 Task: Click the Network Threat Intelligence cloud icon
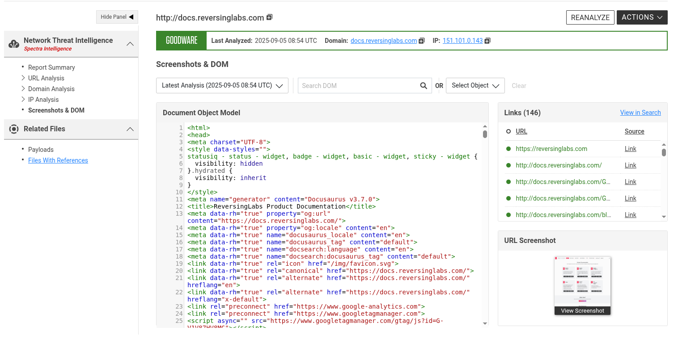click(x=14, y=44)
